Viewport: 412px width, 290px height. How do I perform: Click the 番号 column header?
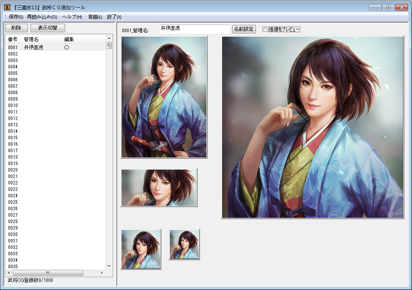pos(13,39)
